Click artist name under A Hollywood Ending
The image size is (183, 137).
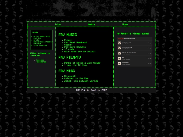(x=126, y=49)
